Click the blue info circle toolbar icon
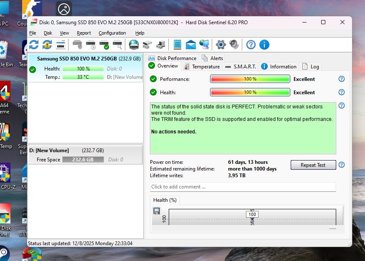This screenshot has width=365, height=261. [x=264, y=45]
